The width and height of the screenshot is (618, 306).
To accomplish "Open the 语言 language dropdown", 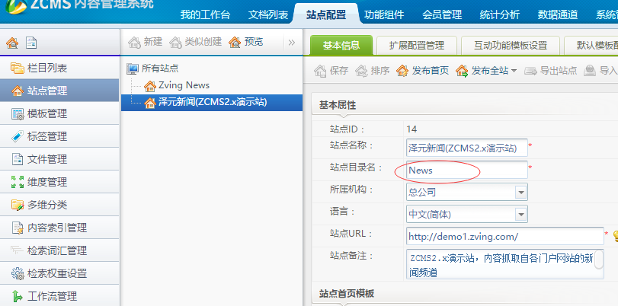I will [520, 214].
